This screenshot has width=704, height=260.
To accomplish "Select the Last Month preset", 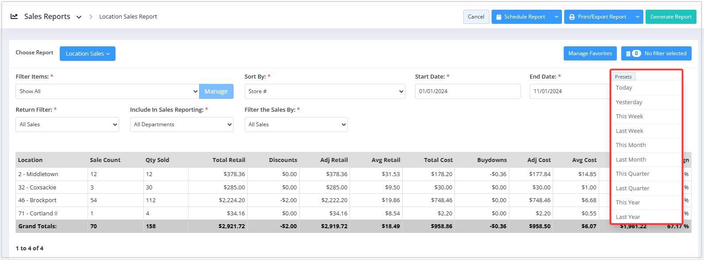I will 646,159.
